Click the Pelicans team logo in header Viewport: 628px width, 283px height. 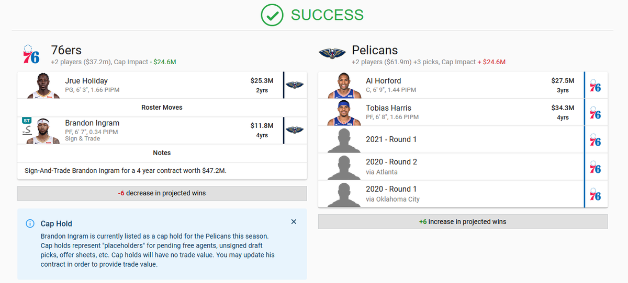[332, 54]
